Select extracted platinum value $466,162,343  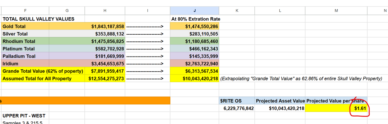195,49
